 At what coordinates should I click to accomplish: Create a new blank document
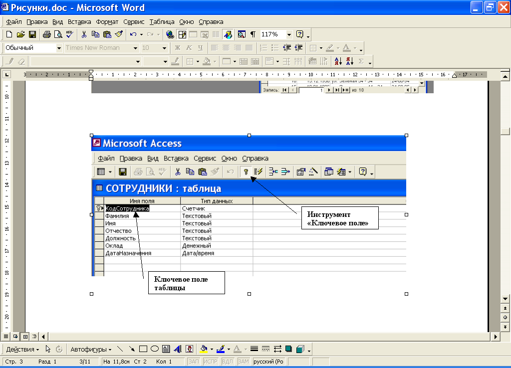9,34
